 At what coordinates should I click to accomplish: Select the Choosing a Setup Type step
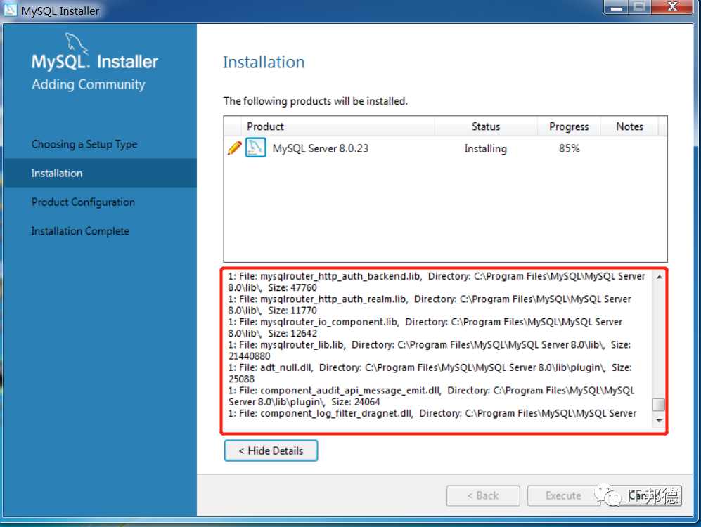(x=84, y=144)
